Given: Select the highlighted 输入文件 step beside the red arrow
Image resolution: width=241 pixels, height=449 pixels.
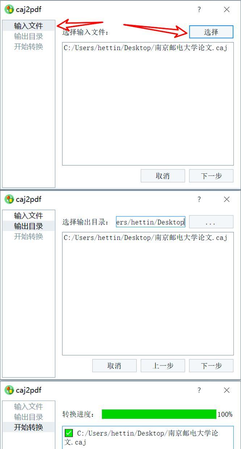Looking at the screenshot, I should [29, 26].
